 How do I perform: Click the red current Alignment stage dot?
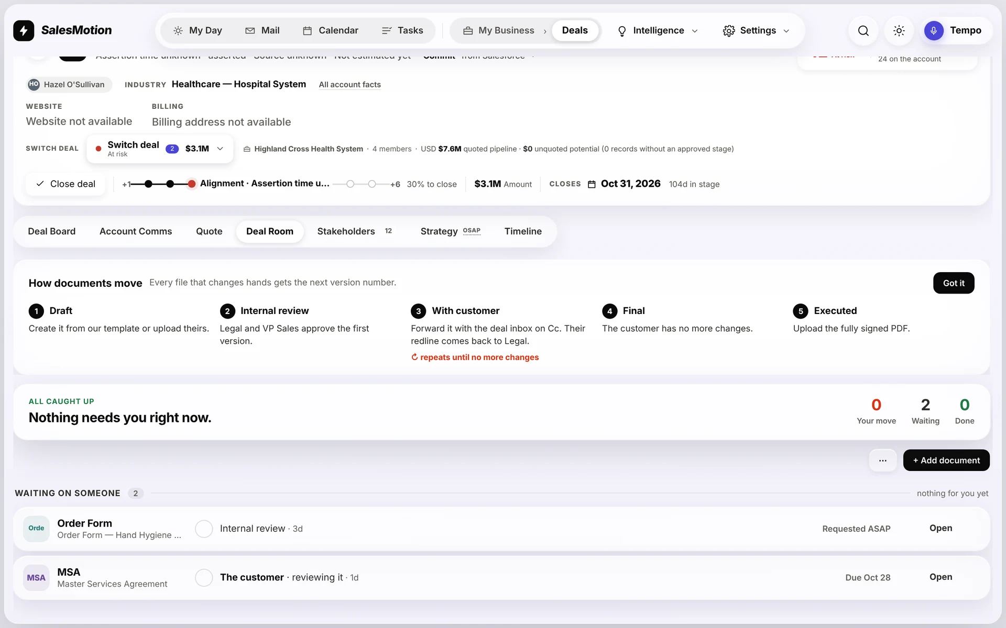point(192,184)
